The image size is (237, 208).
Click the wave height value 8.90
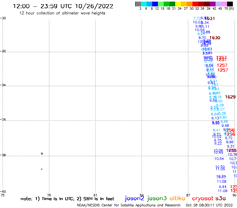pos(219,101)
